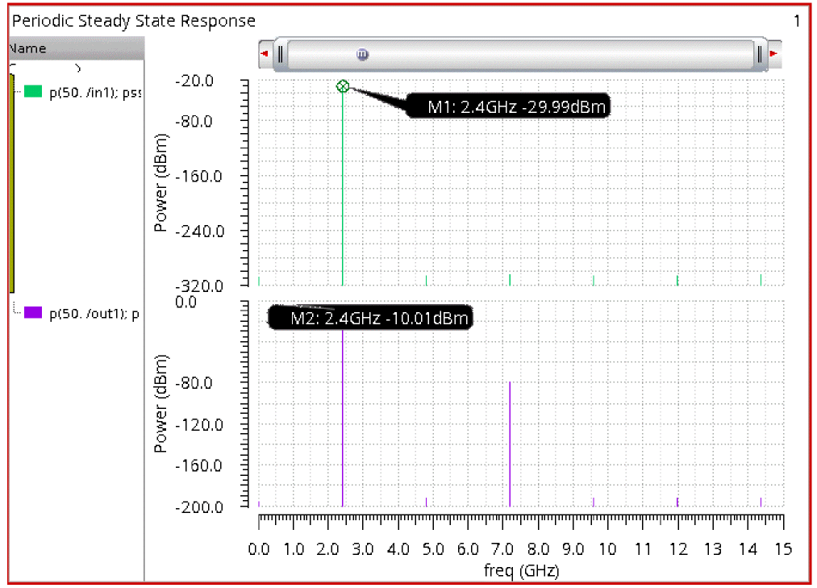Grab the right handle of the zoom slider
817x588 pixels.
760,54
